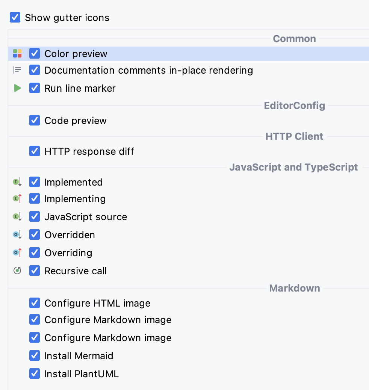The image size is (369, 390).
Task: Select the Documentation comments in-place rendering row
Action: [x=148, y=70]
